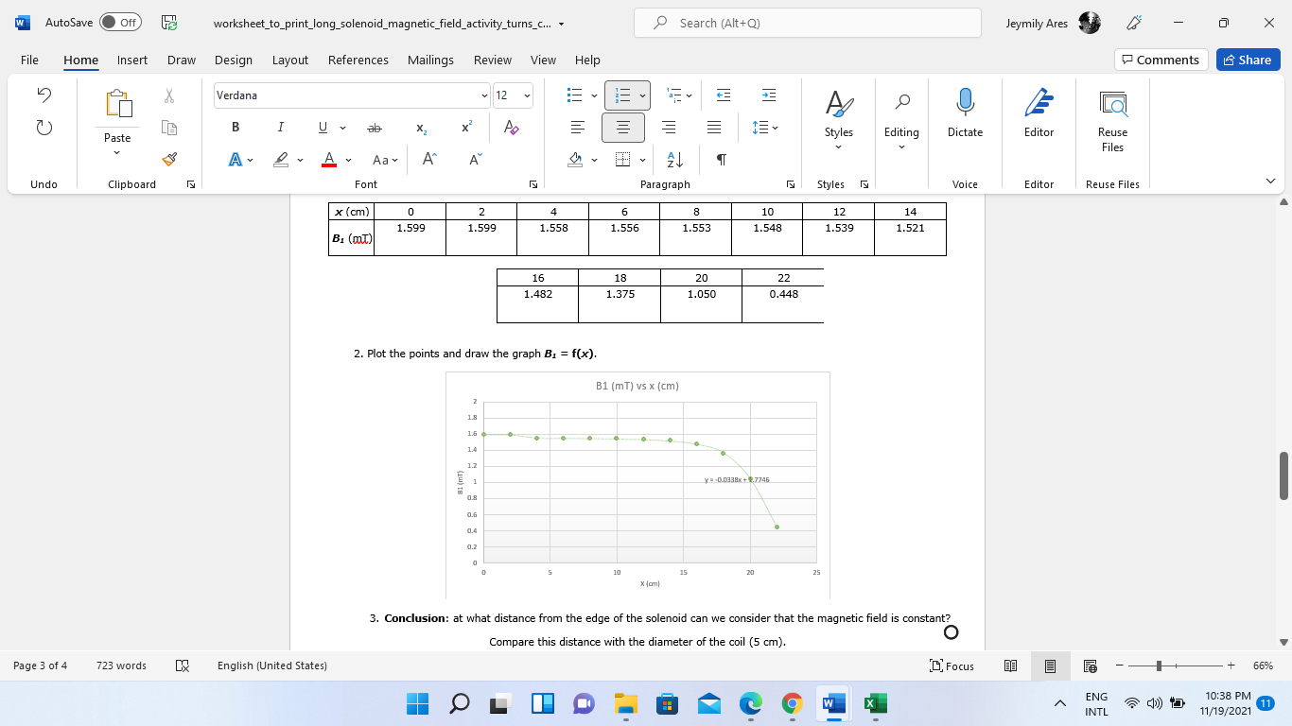Image resolution: width=1292 pixels, height=726 pixels.
Task: Sort the selected text alphabetically
Action: point(675,160)
